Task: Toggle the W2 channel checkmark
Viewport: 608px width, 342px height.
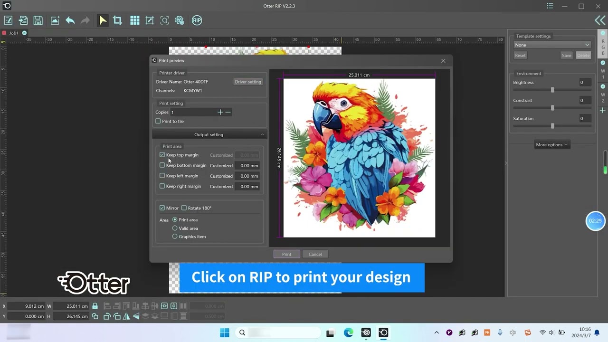Action: [x=603, y=86]
